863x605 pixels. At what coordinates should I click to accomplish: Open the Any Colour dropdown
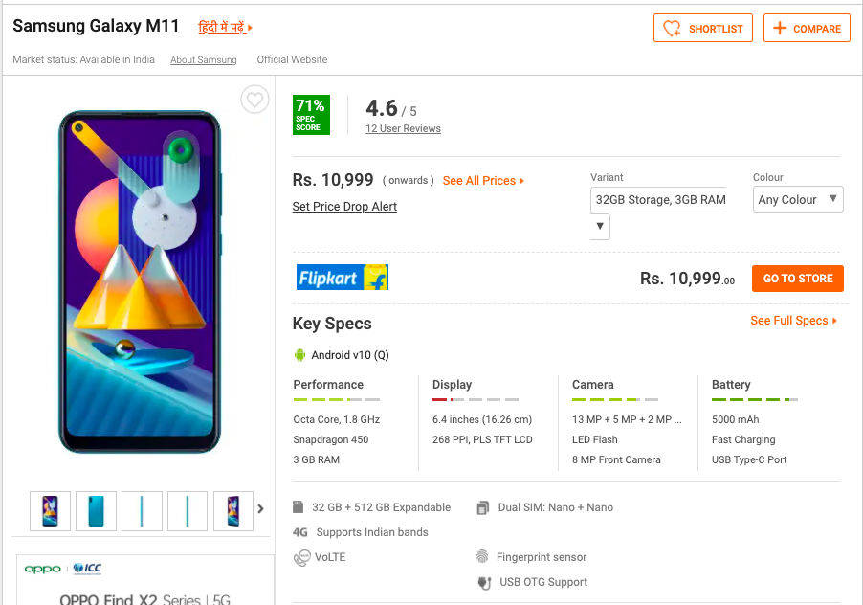798,199
